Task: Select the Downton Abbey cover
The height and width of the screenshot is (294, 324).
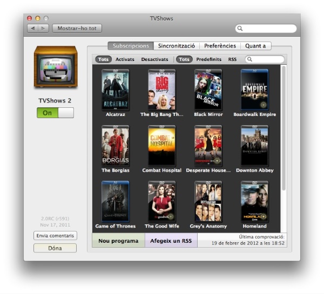Action: coord(254,146)
